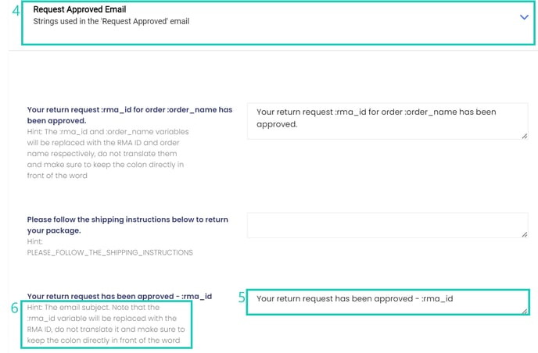Click the 'Hint: The email subject' note text

106,324
